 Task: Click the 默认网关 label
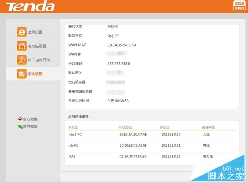coord(75,73)
